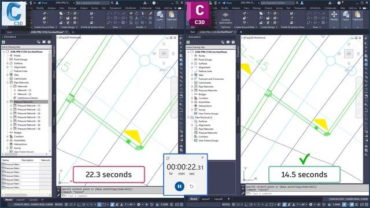This screenshot has height=208, width=370.
Task: Reset the stopwatch timer
Action: point(191,186)
